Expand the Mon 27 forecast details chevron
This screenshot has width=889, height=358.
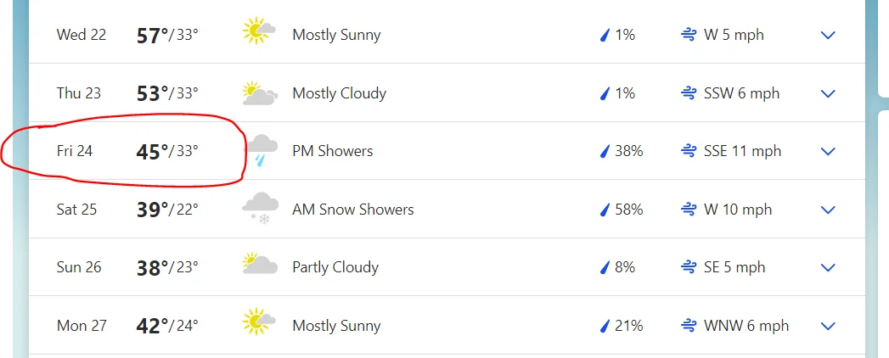pyautogui.click(x=829, y=326)
